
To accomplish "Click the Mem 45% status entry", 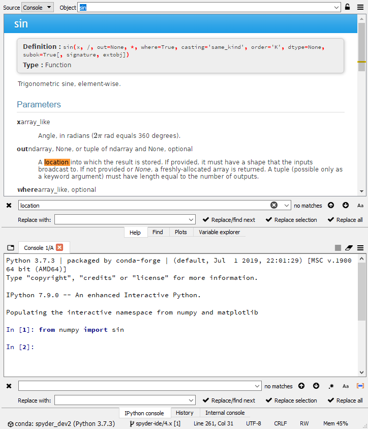I will click(335, 423).
